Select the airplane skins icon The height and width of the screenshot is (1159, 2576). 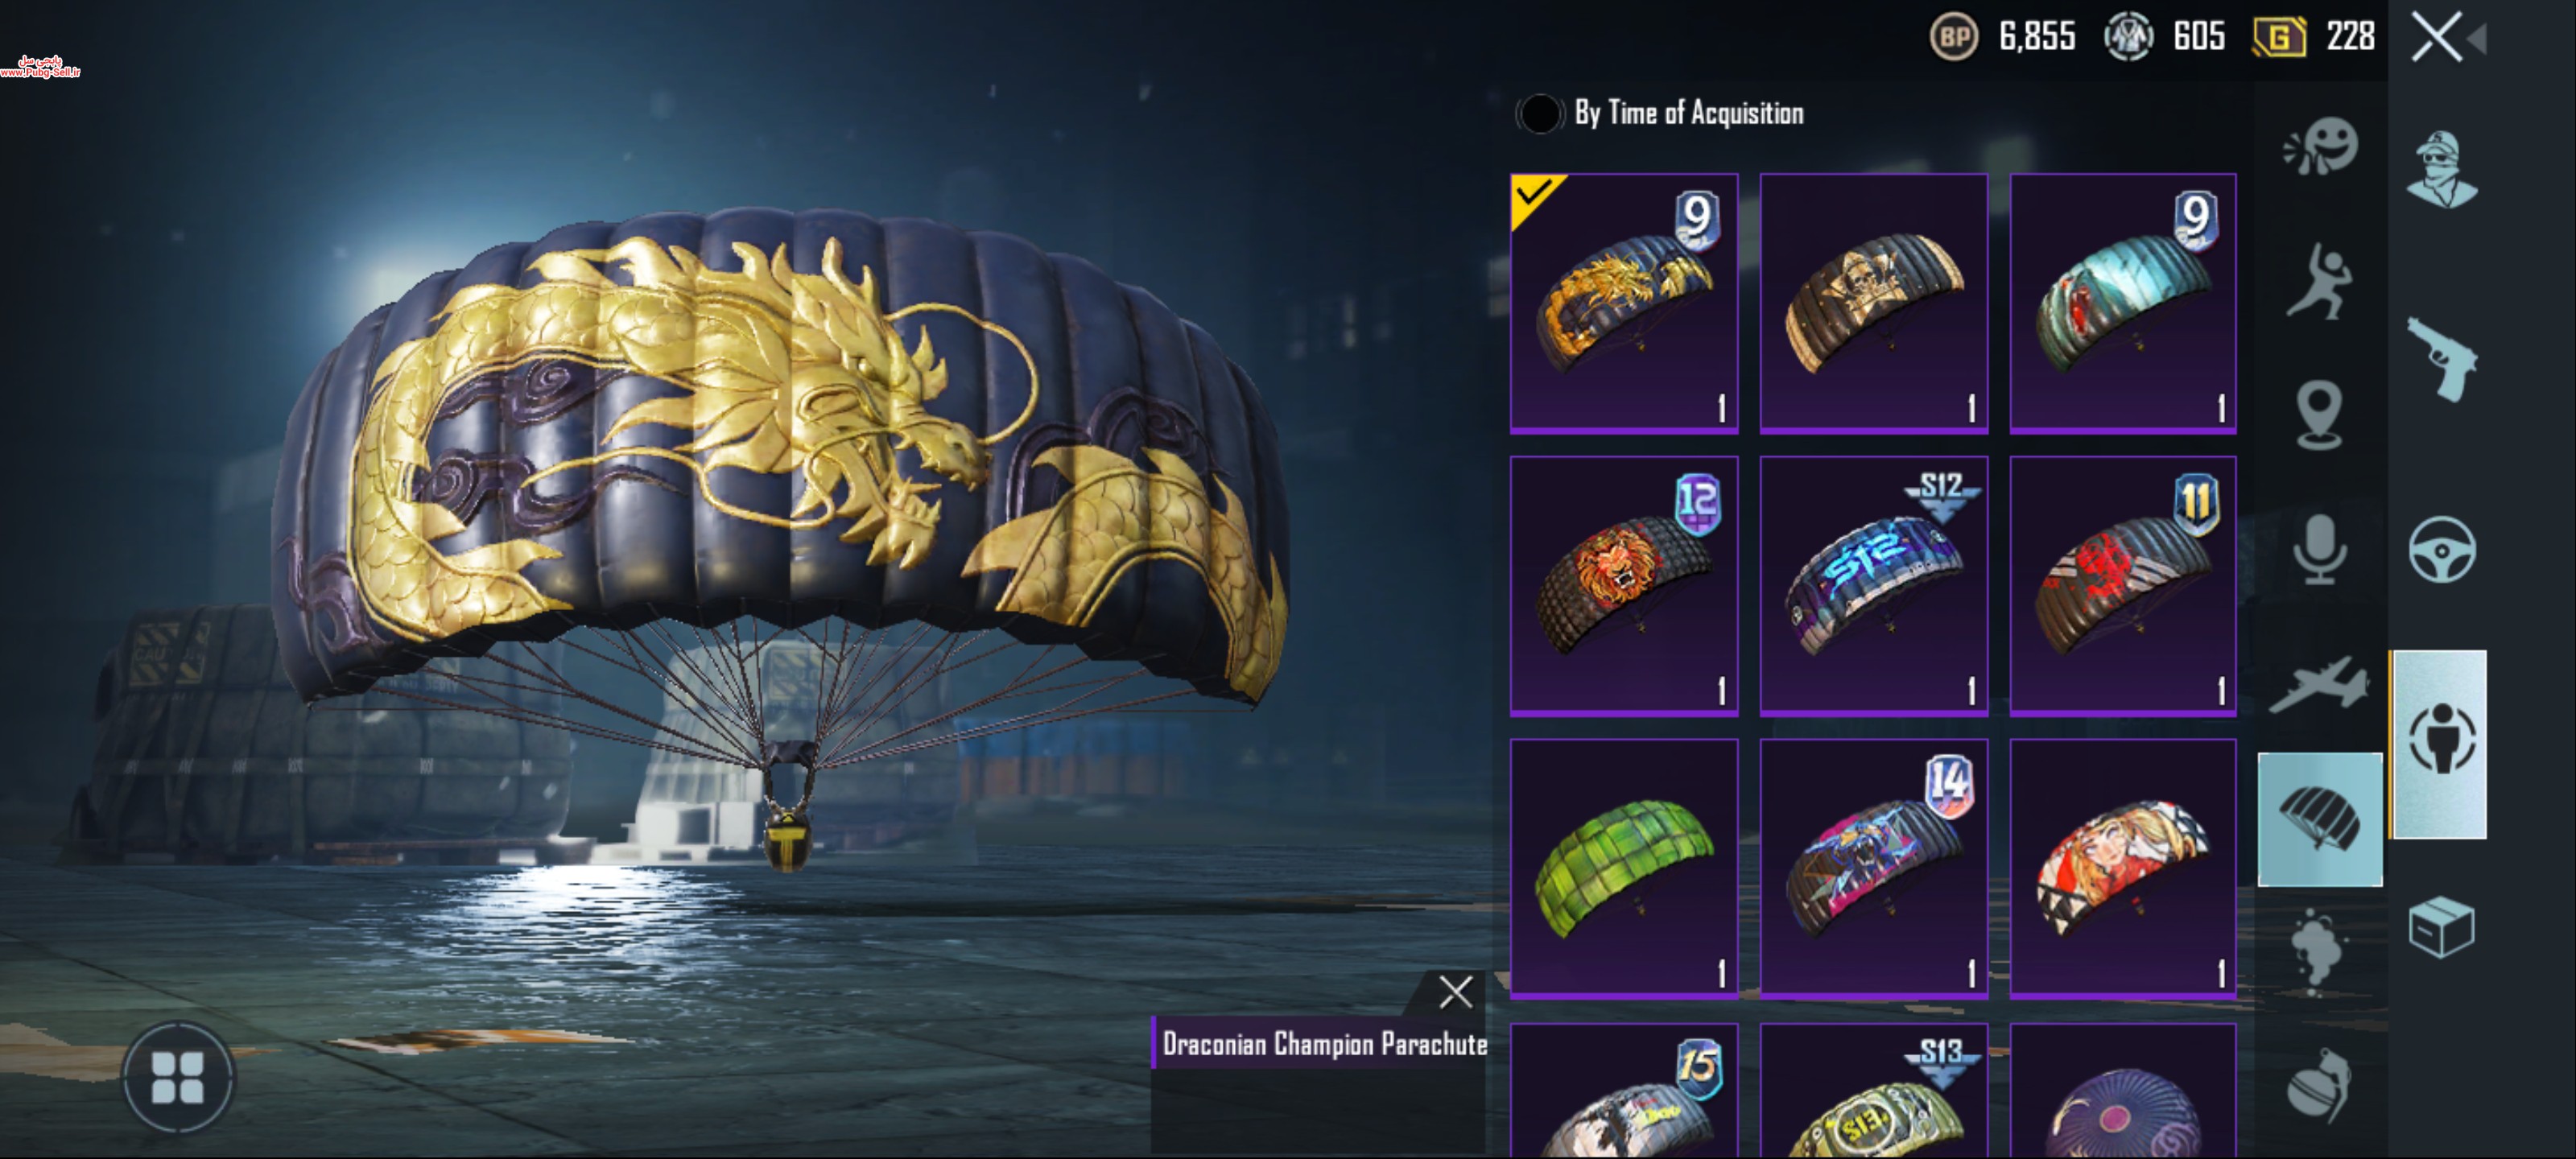tap(2319, 684)
